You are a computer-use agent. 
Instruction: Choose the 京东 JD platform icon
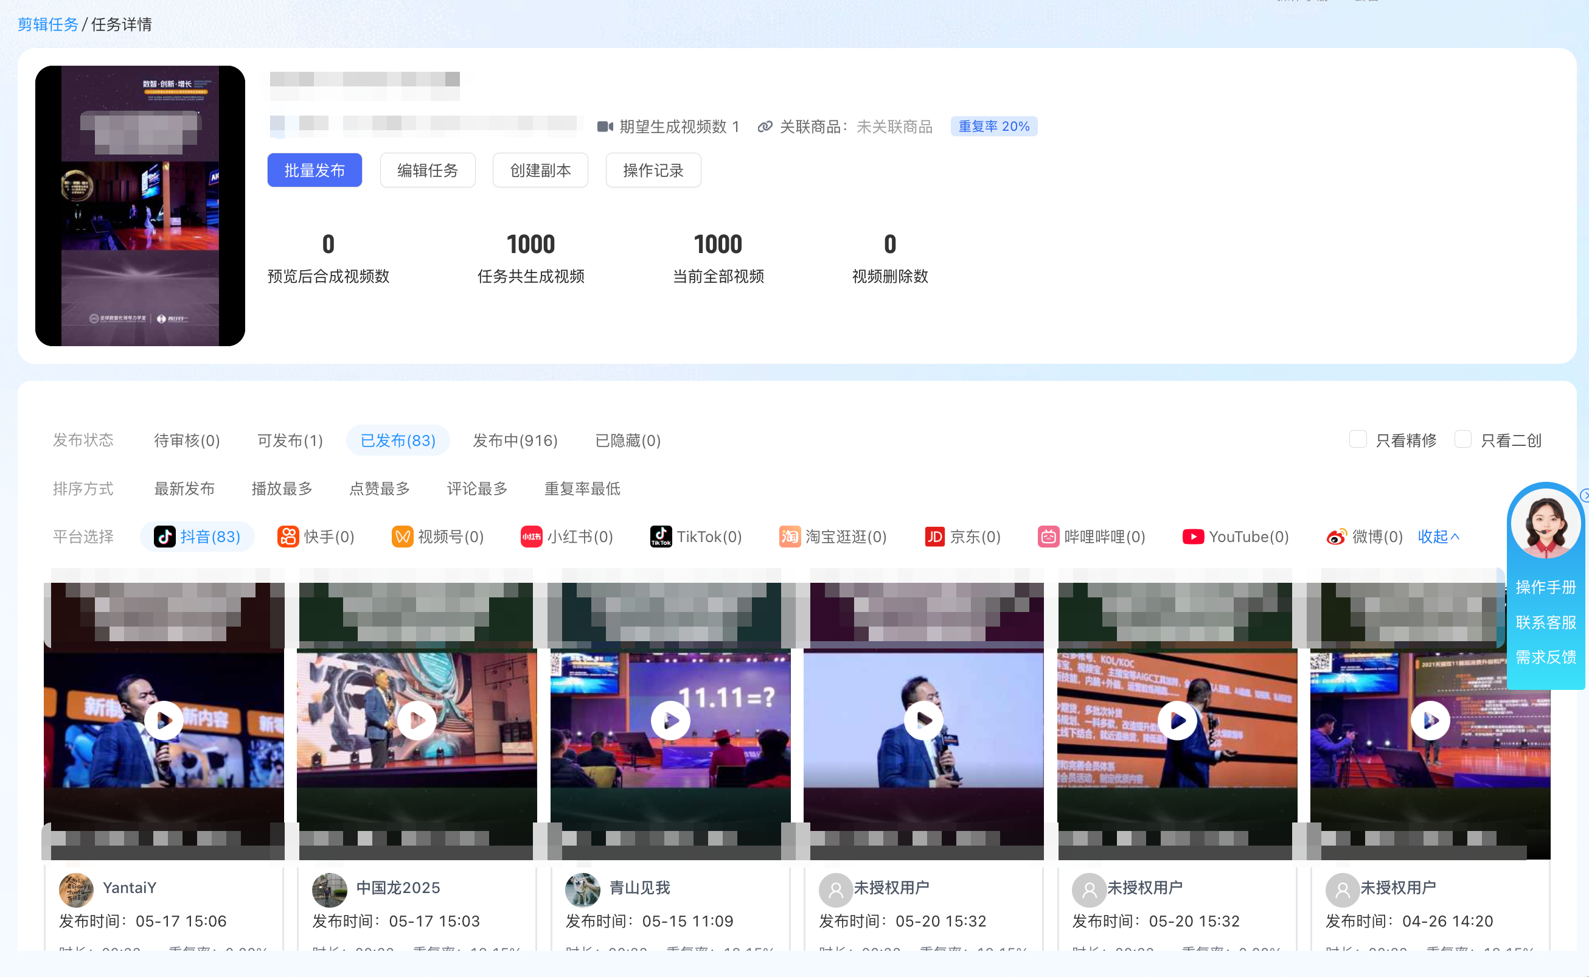(934, 537)
